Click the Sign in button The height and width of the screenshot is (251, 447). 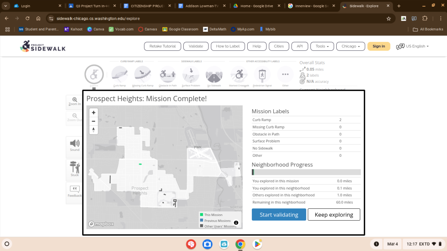pos(379,46)
